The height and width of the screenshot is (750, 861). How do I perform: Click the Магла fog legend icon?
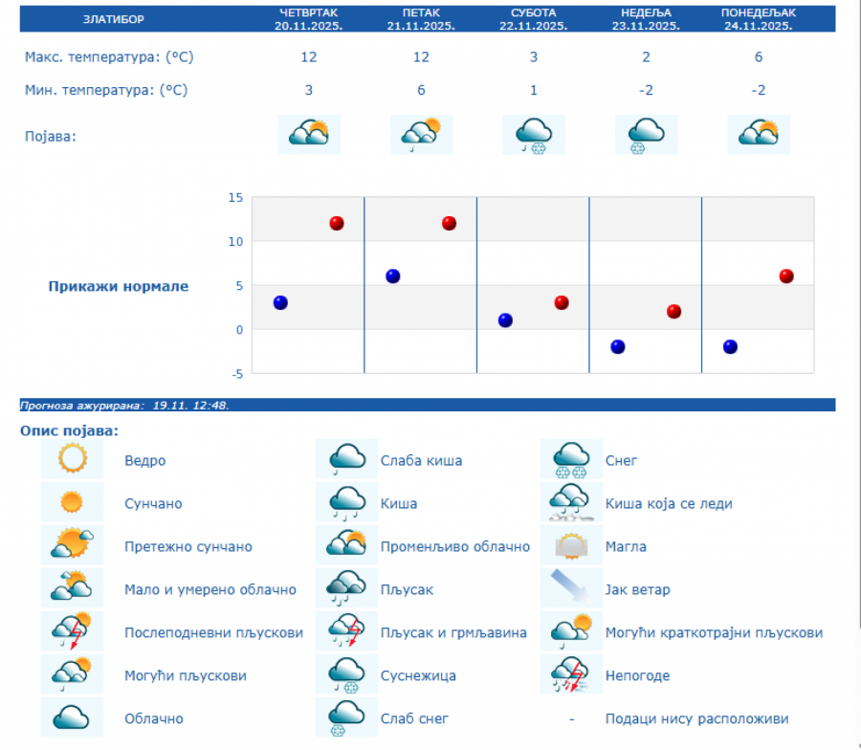coord(571,546)
